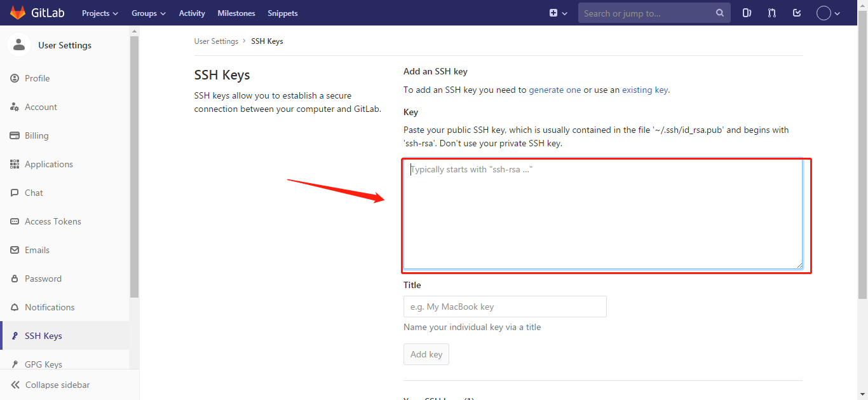868x400 pixels.
Task: Open Access Tokens settings
Action: [53, 221]
